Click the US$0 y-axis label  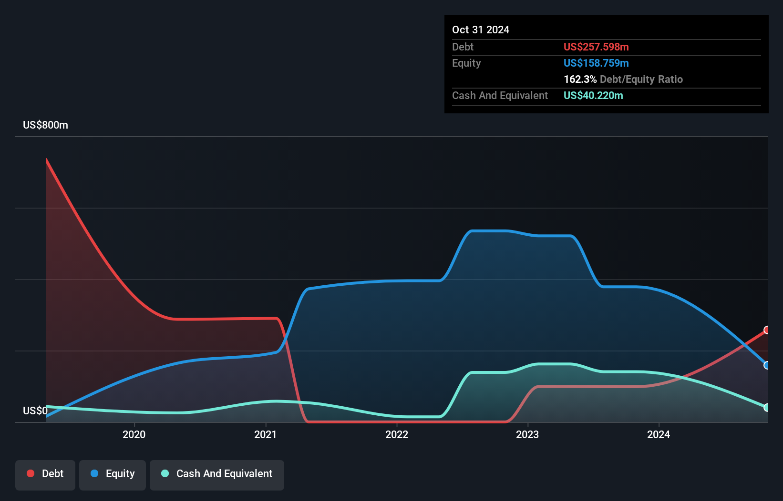point(35,411)
